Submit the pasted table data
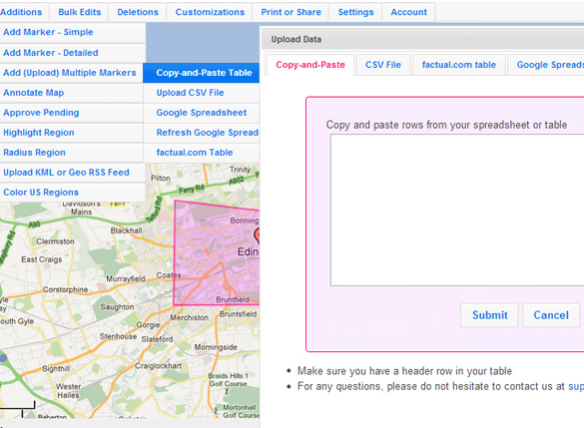 point(489,315)
